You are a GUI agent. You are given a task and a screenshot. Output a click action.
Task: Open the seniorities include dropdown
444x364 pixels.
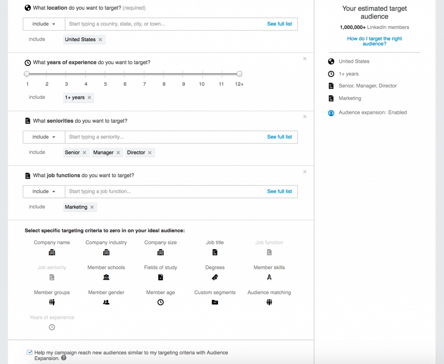pos(43,137)
